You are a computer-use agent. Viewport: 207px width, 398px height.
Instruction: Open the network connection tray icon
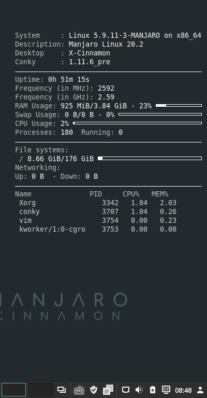point(126,390)
